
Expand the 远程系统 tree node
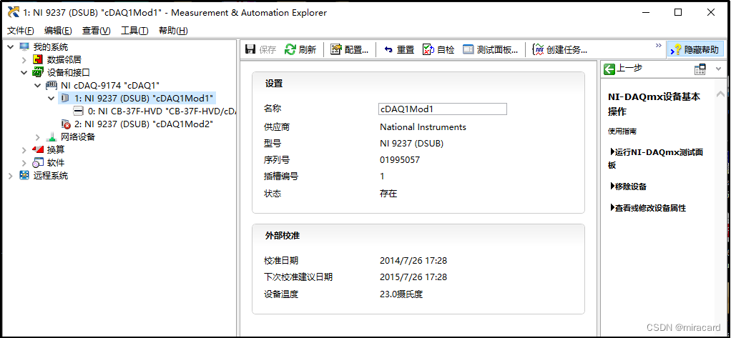(11, 176)
